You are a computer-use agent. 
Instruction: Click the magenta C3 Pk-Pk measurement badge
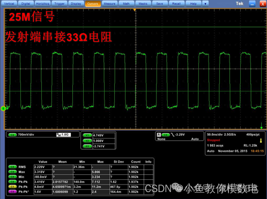12,192
